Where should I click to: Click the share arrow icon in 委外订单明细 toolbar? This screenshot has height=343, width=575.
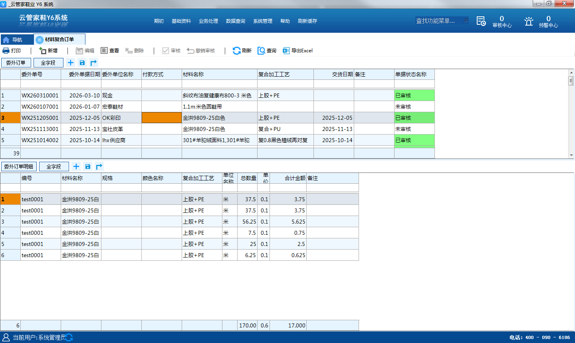(x=99, y=167)
